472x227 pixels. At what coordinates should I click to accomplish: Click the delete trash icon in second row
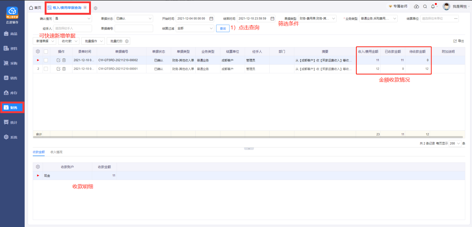[x=64, y=69]
